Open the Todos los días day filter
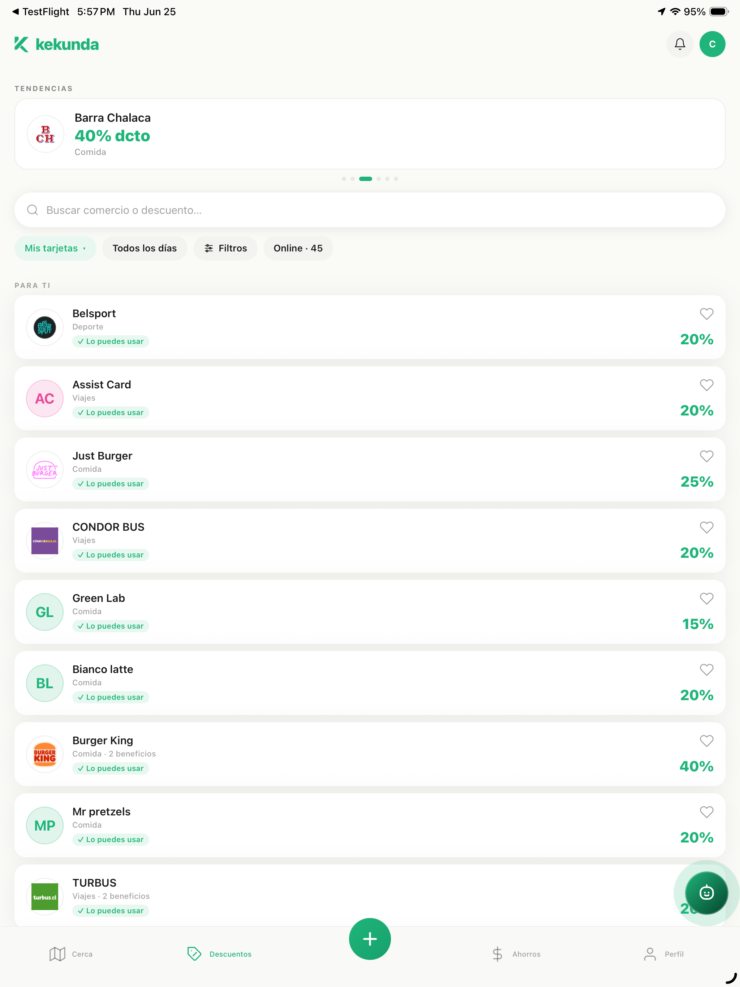Viewport: 740px width, 987px height. tap(145, 248)
